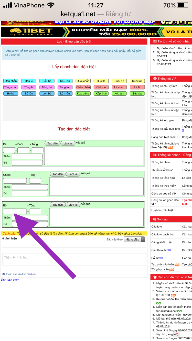Image resolution: width=192 pixels, height=341 pixels.
Task: Open Cầu loto bạch thủ item
Action: tap(162, 235)
